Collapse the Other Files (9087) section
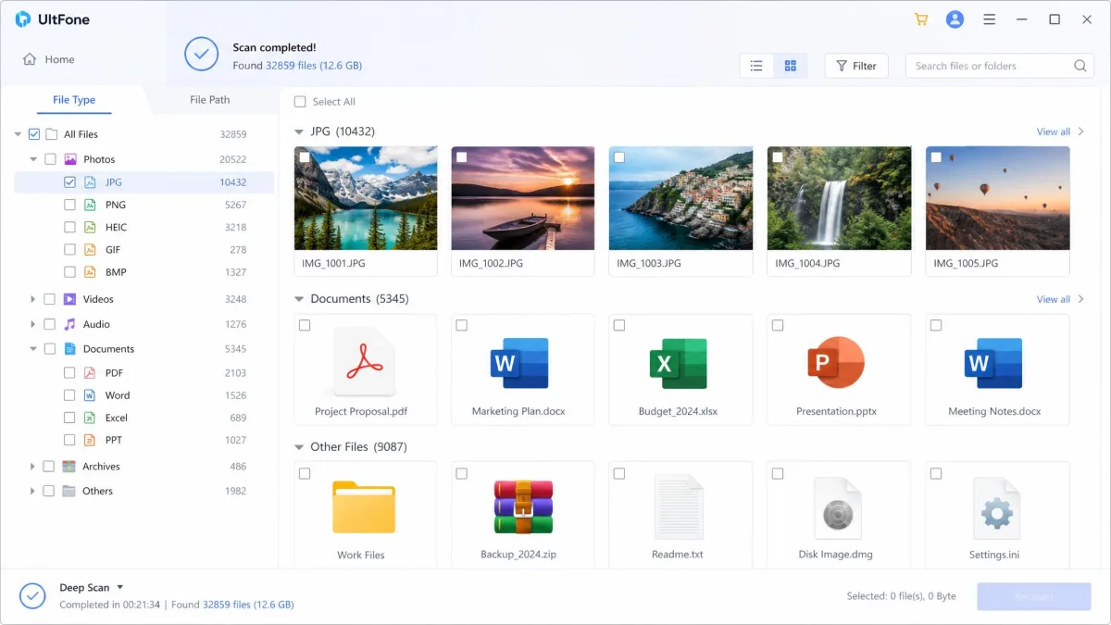1111x625 pixels. (299, 447)
